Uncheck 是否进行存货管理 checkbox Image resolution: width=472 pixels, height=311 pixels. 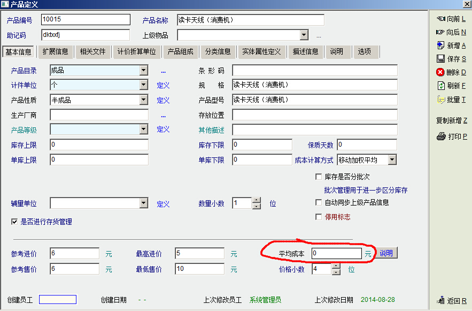14,222
